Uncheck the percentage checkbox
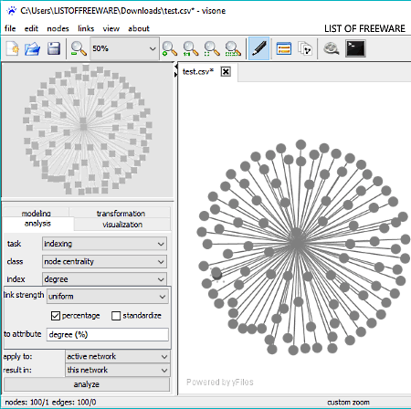The width and height of the screenshot is (411, 409). click(x=56, y=316)
